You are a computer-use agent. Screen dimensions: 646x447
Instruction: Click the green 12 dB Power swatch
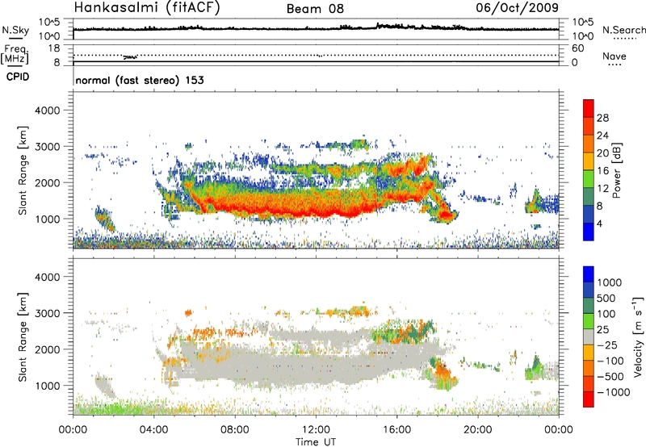coord(589,178)
